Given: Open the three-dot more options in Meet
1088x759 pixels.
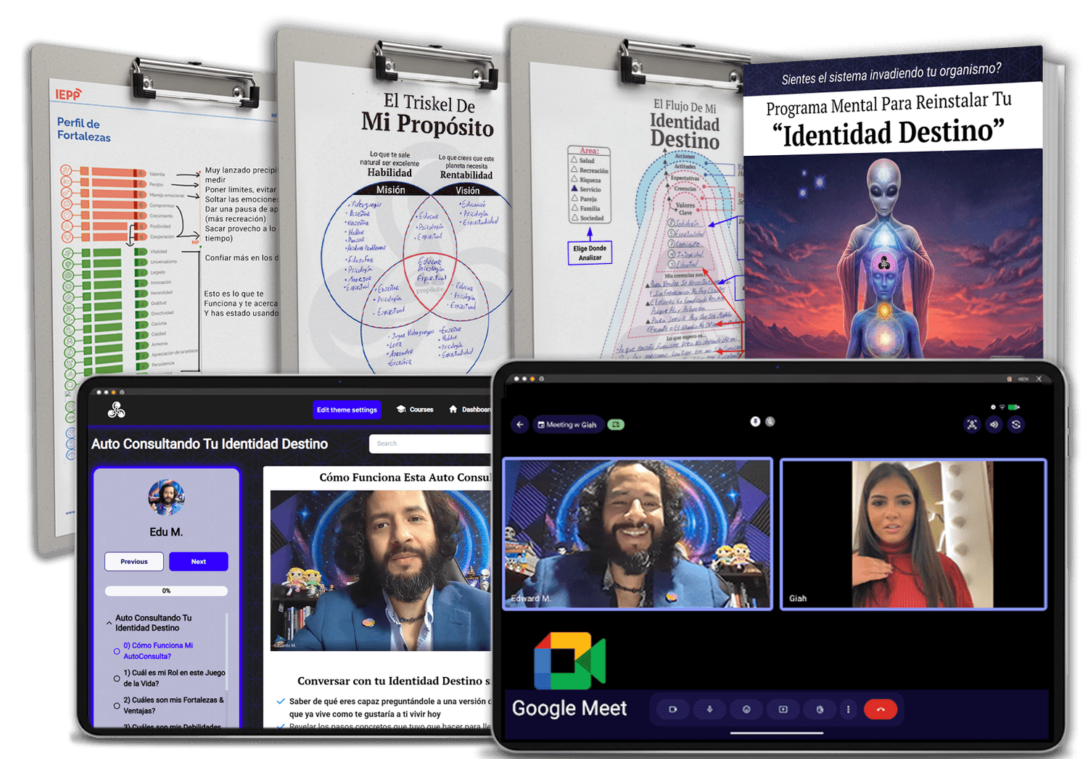Looking at the screenshot, I should [848, 709].
